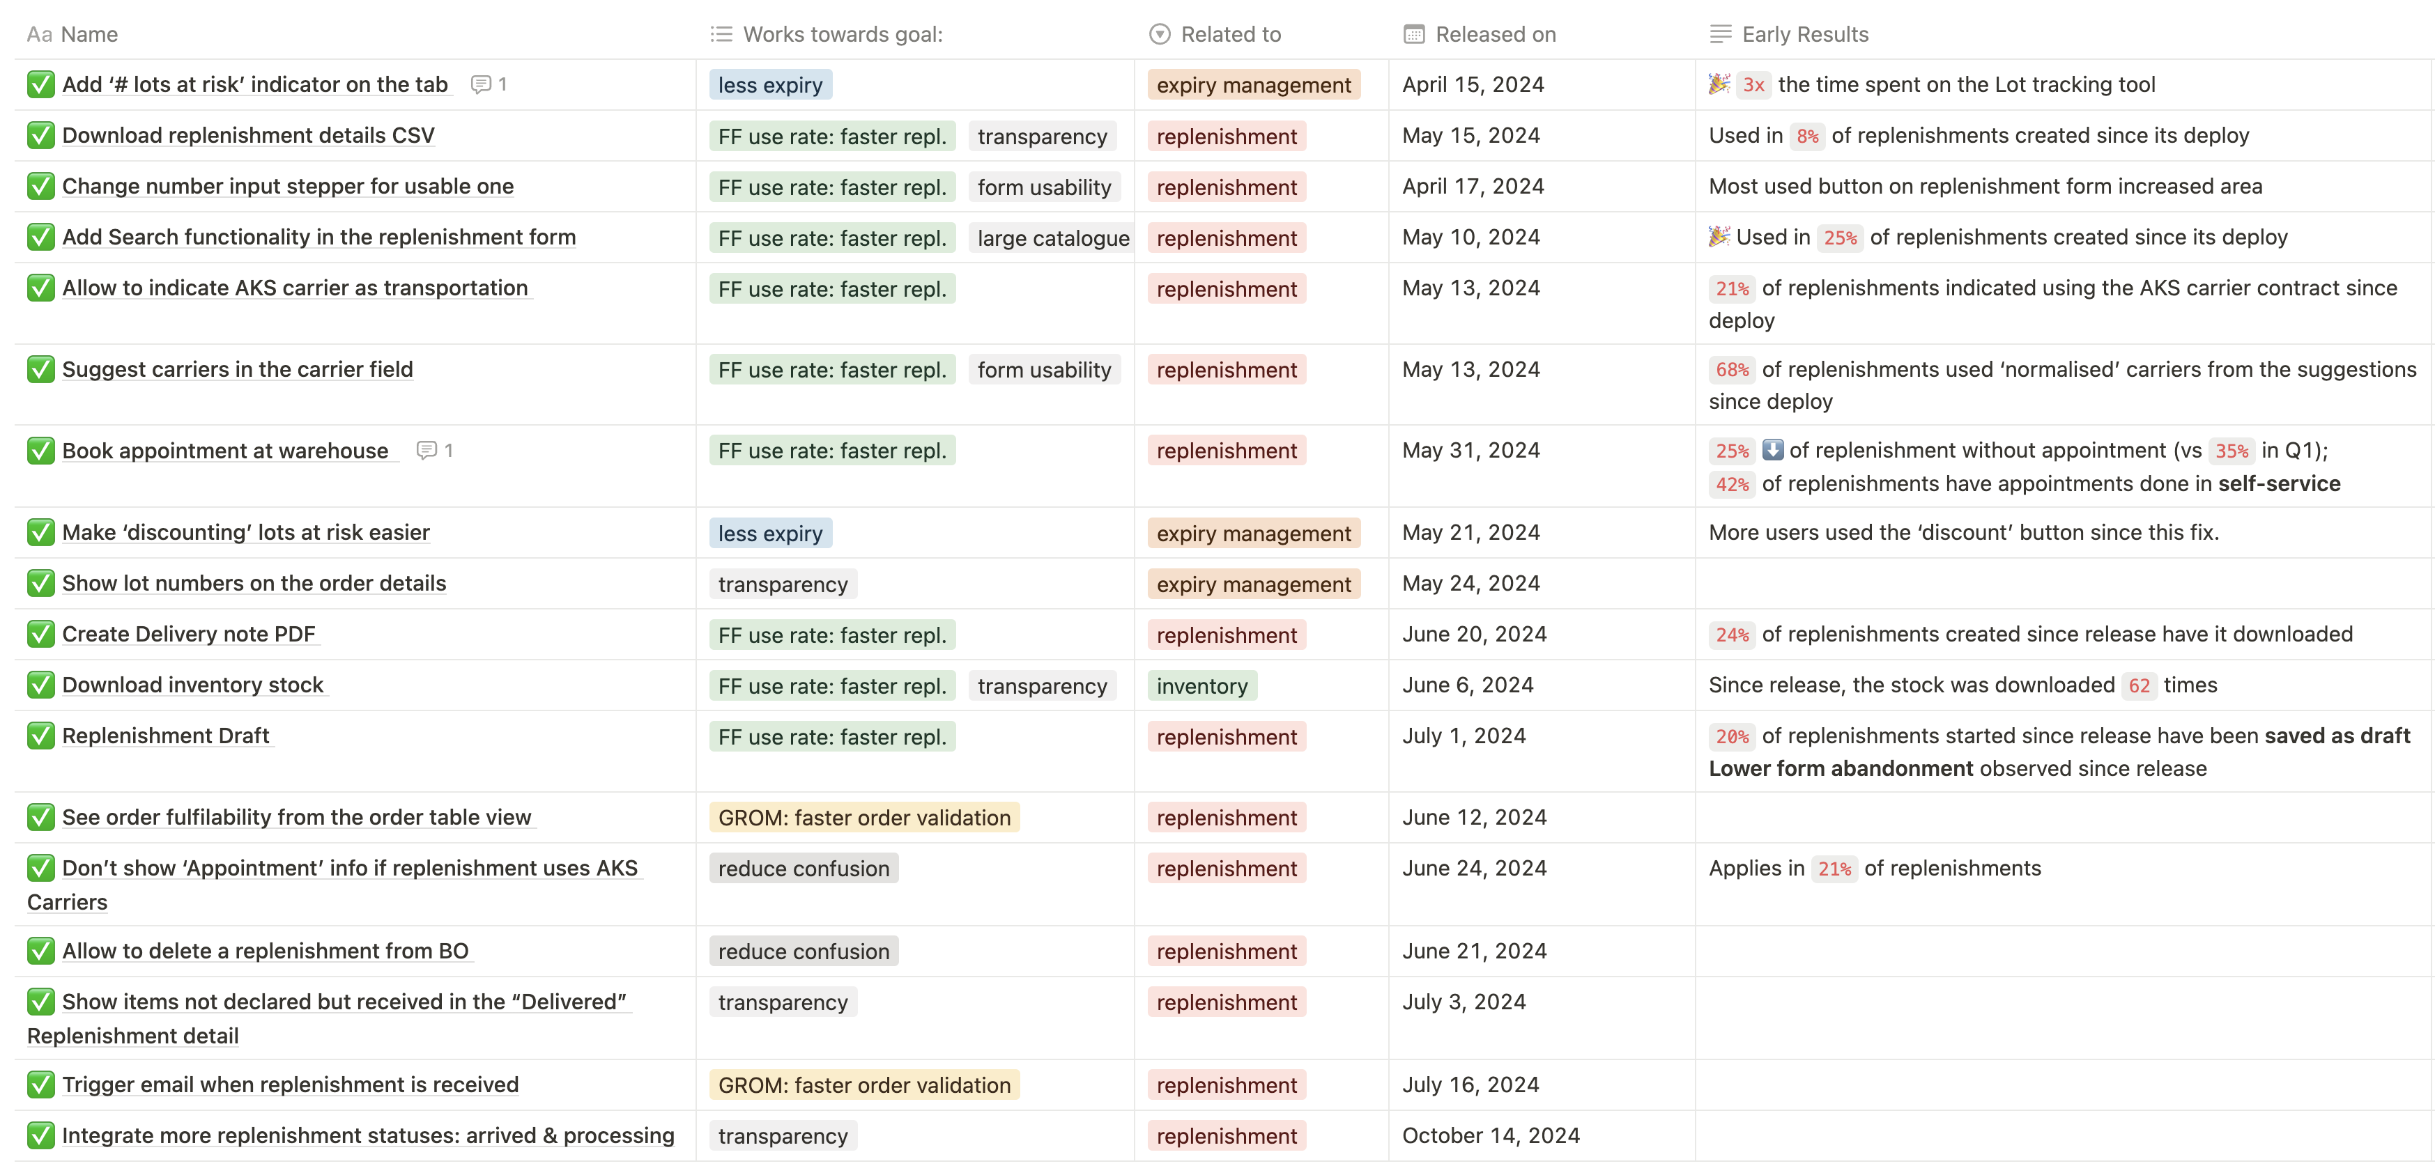Click green check icon for Change number input stepper
The width and height of the screenshot is (2435, 1166).
pos(40,186)
